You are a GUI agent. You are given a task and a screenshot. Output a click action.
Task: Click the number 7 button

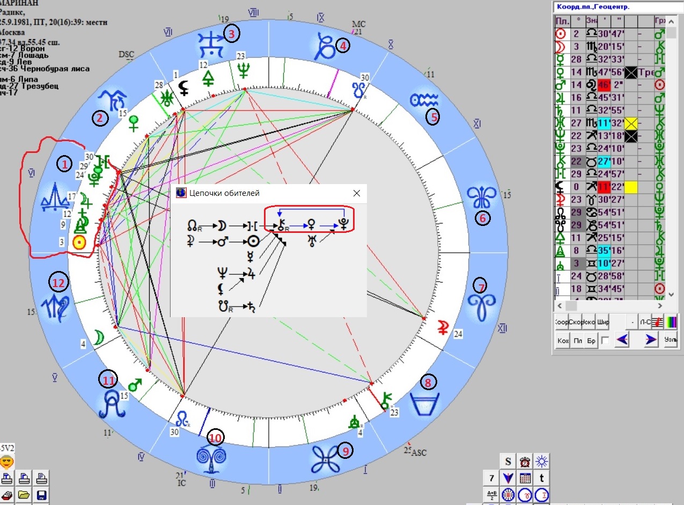[x=491, y=478]
